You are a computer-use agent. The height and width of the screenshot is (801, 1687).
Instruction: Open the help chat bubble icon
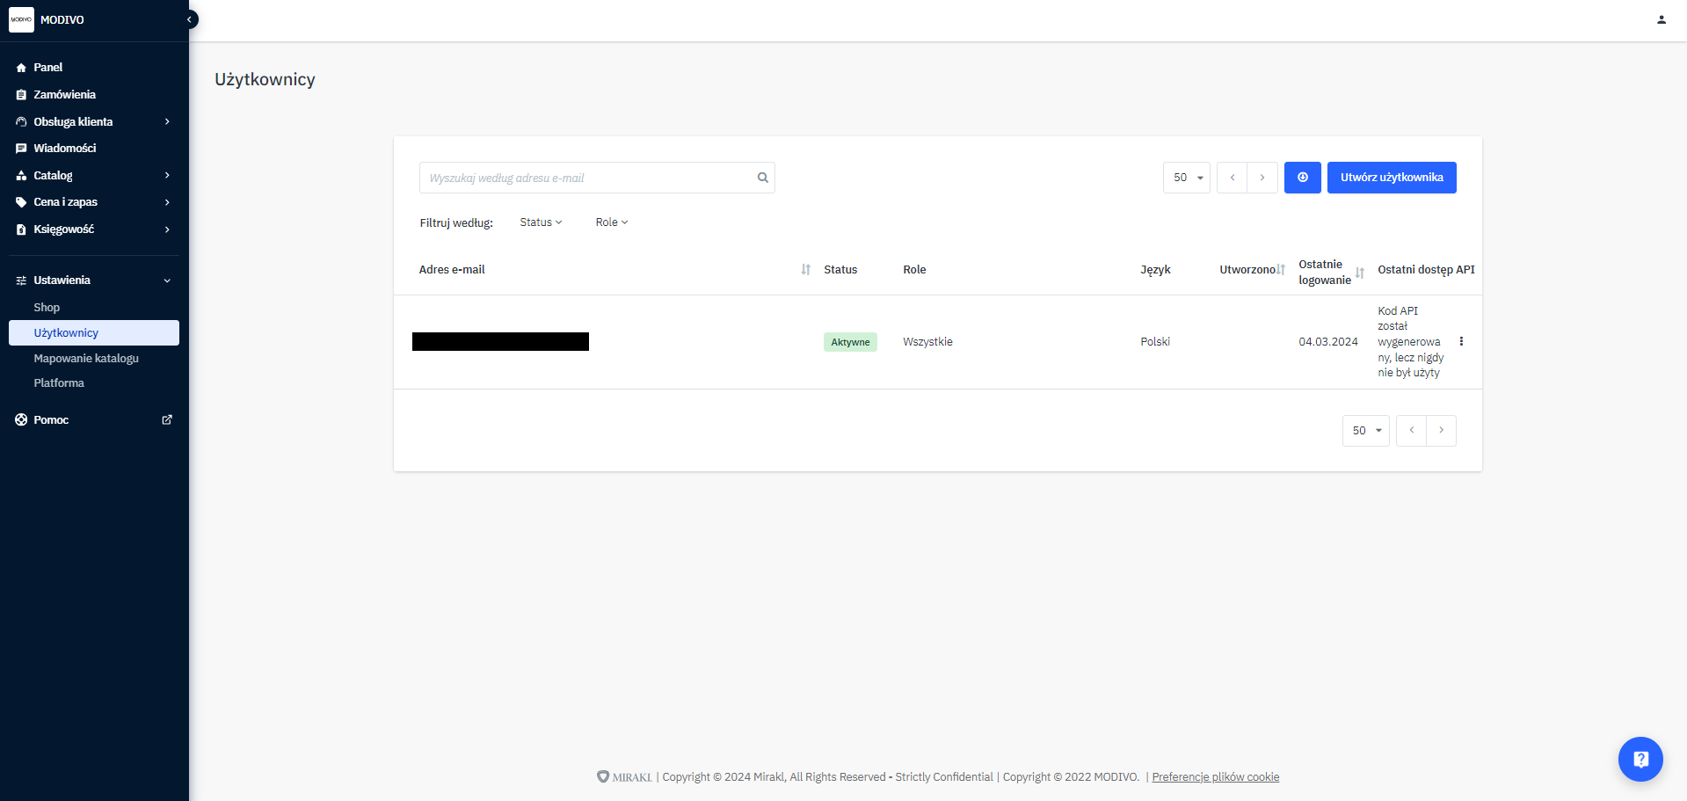[1640, 759]
